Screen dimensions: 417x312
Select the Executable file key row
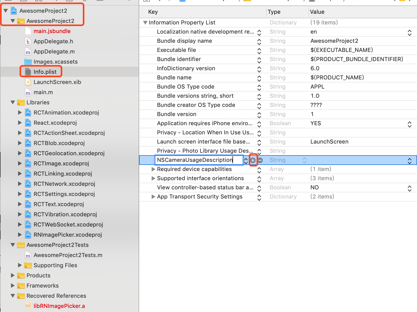click(278, 50)
